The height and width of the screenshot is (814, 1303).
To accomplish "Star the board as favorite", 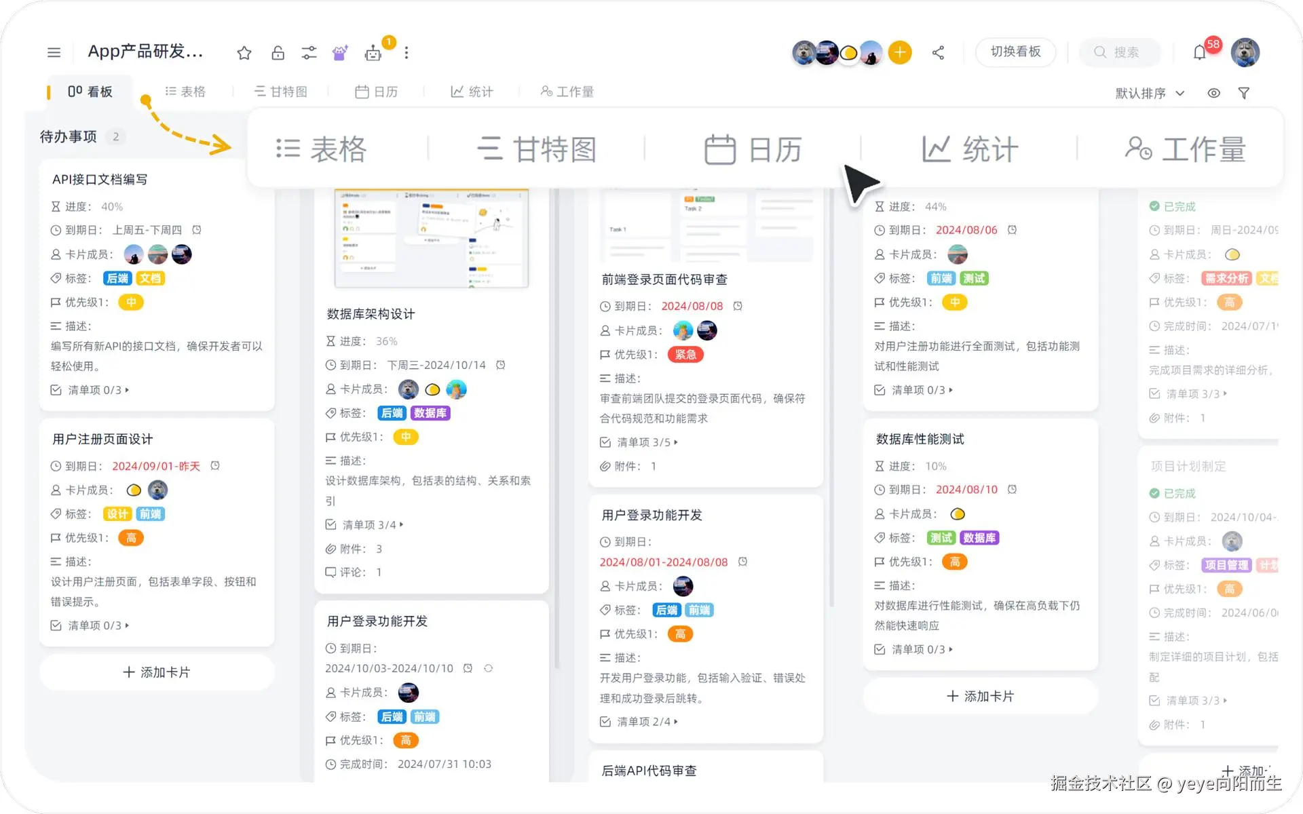I will tap(244, 53).
